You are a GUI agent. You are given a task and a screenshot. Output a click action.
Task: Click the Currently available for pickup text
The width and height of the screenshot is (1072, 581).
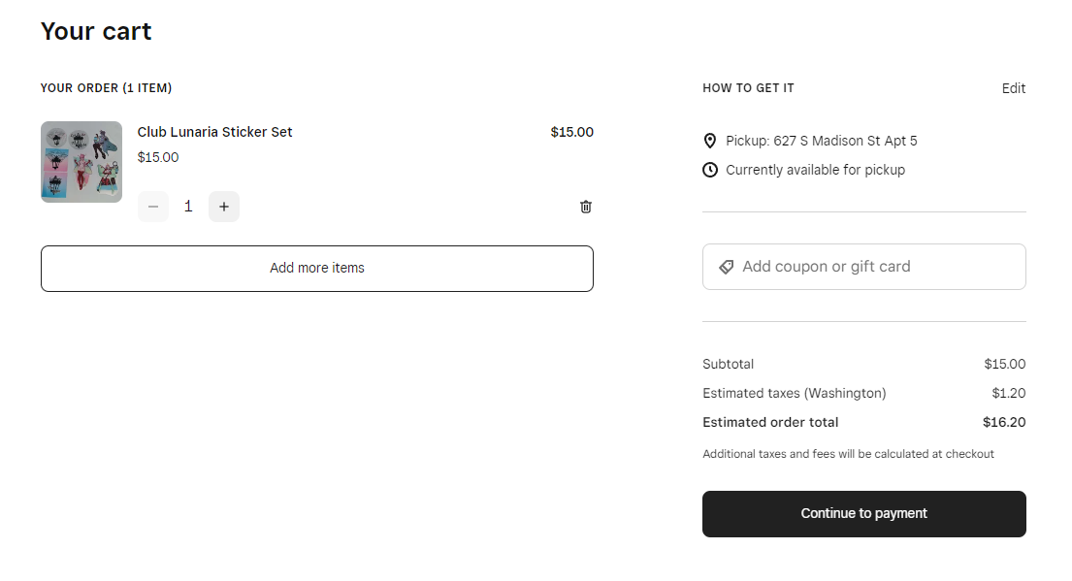click(815, 170)
